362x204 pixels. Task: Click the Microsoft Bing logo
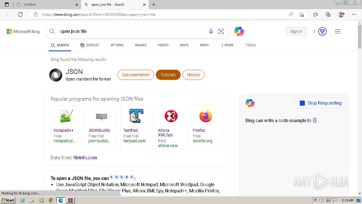click(23, 31)
